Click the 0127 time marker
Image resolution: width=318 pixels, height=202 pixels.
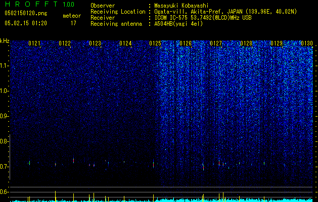click(x=216, y=43)
